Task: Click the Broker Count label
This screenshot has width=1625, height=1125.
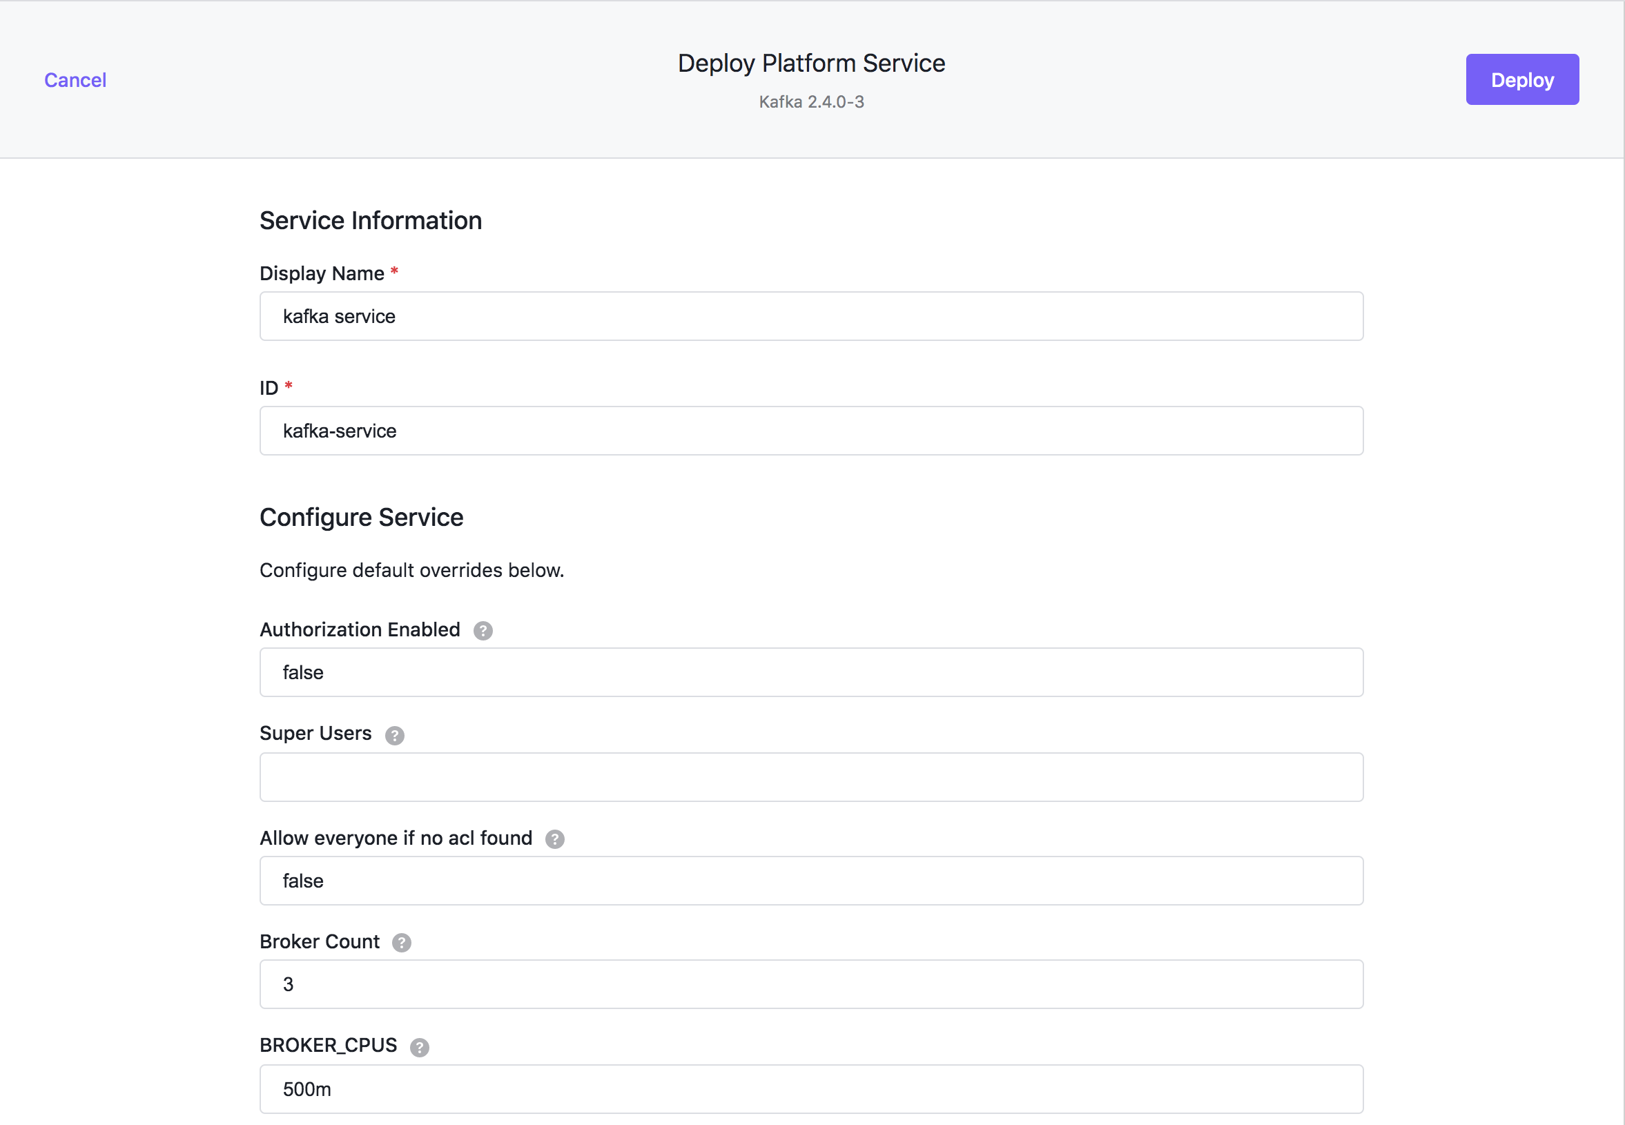Action: pyautogui.click(x=320, y=941)
